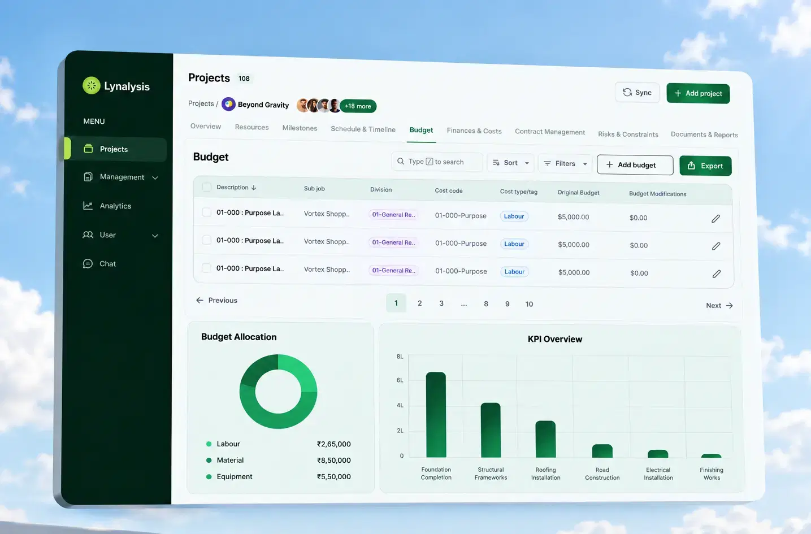Click the last team member avatar photo
This screenshot has width=811, height=534.
tap(335, 106)
